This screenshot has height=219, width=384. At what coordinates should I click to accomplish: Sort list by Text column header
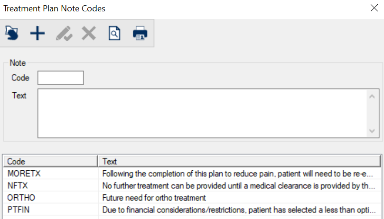(240, 161)
